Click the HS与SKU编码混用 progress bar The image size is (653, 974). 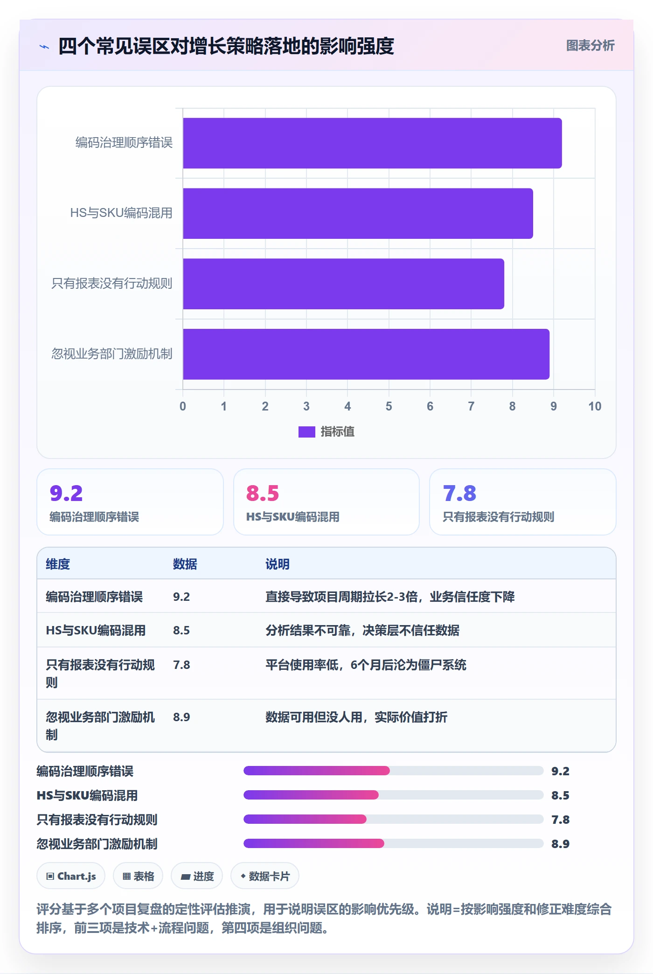393,795
